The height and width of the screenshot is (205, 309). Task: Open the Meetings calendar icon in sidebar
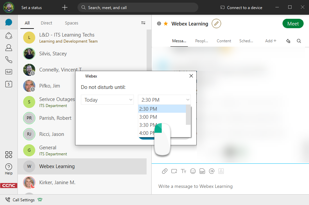click(x=8, y=84)
